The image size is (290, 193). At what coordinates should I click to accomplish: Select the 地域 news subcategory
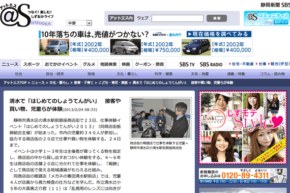pyautogui.click(x=91, y=74)
